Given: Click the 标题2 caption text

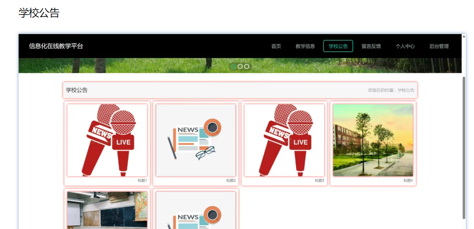Looking at the screenshot, I should tap(231, 180).
